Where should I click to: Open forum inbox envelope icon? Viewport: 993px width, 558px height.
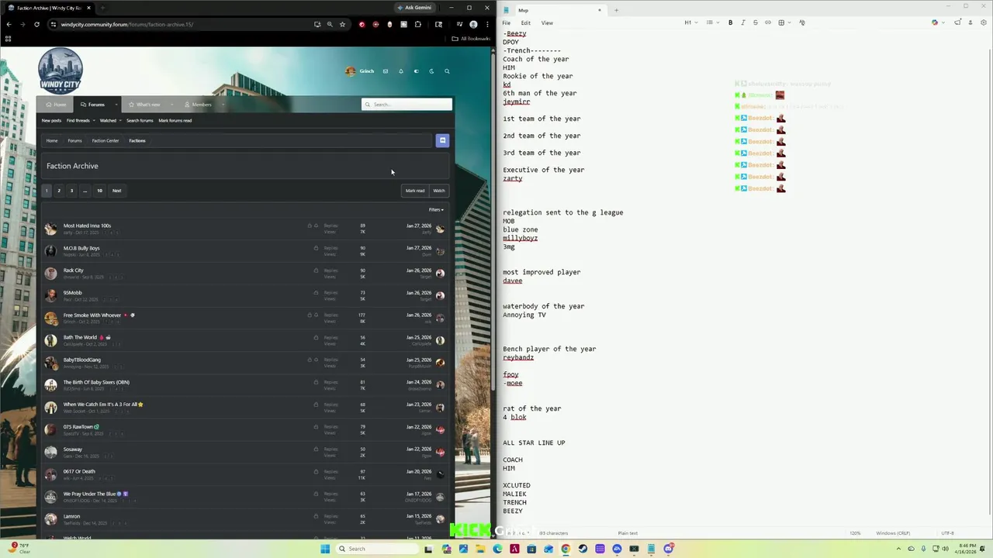click(386, 71)
